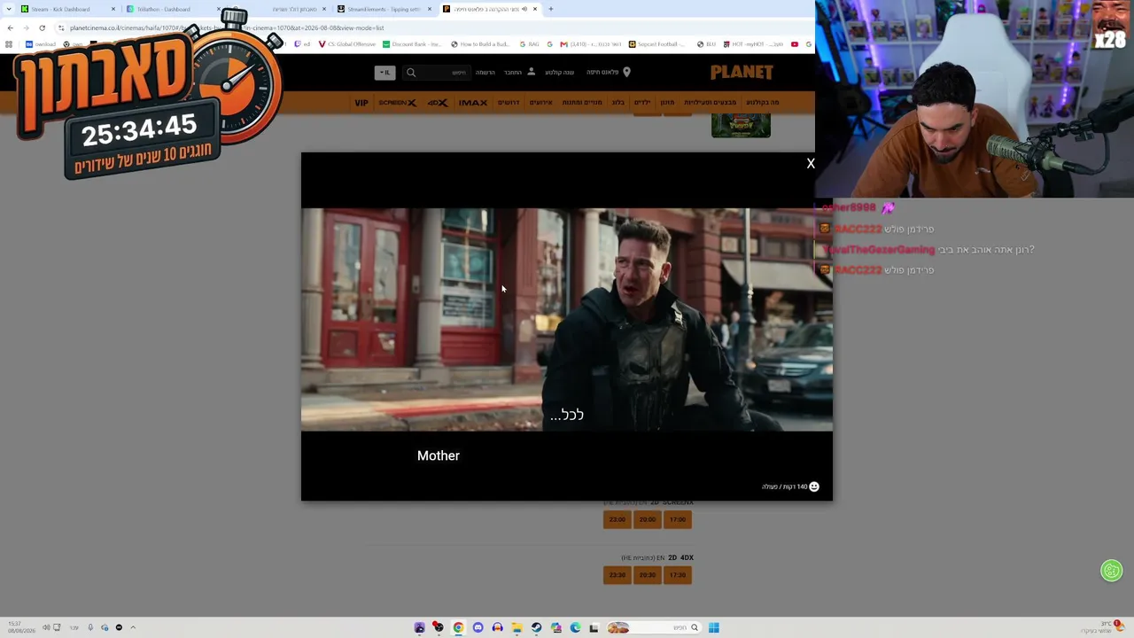Open the Chrome apps grid icon
Viewport: 1134px width, 638px height.
pos(9,44)
